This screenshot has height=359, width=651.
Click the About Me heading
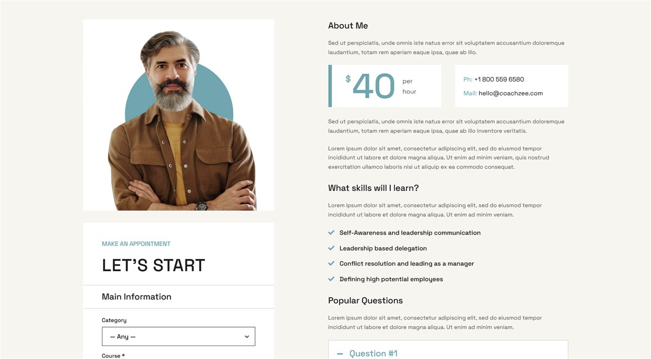[x=348, y=25]
